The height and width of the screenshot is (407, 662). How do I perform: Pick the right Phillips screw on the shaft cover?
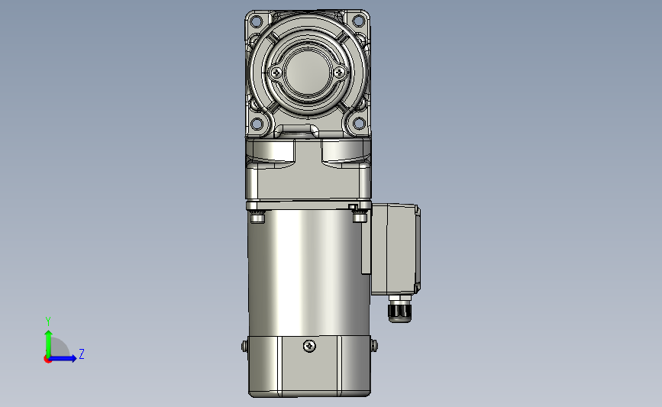340,73
